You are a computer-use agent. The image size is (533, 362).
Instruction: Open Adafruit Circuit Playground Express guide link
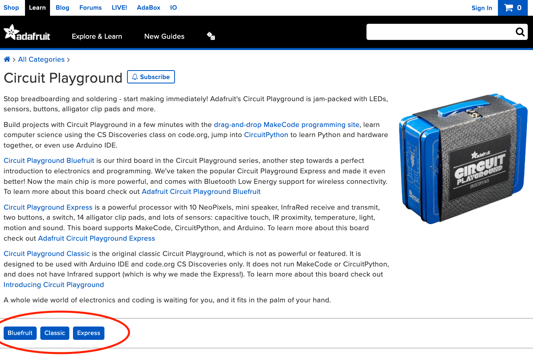(x=96, y=238)
